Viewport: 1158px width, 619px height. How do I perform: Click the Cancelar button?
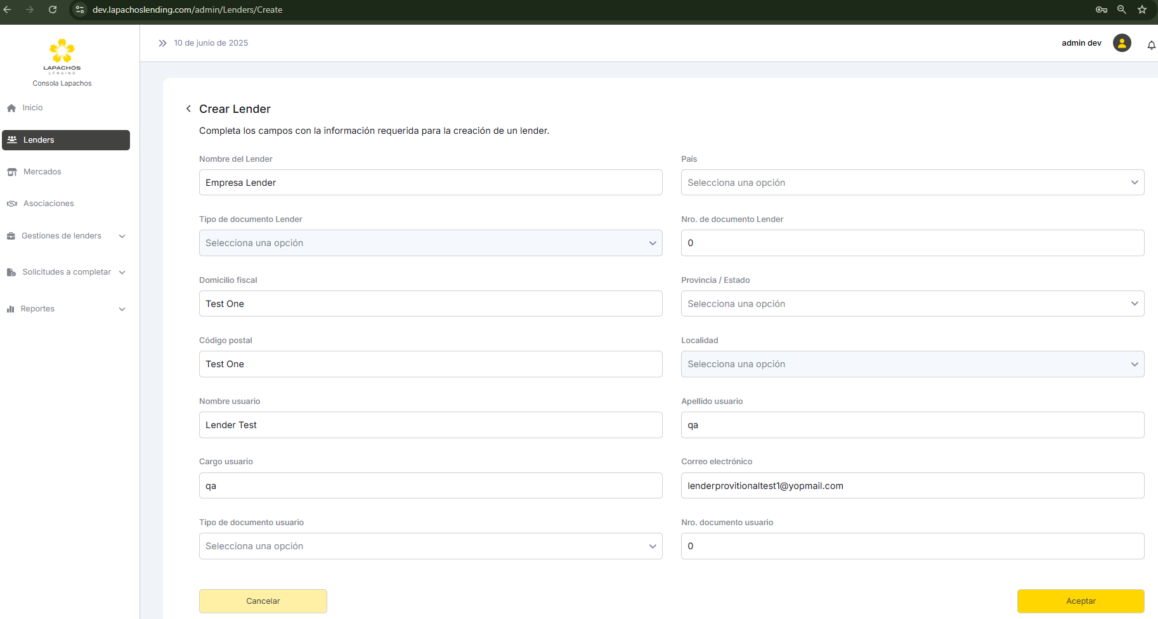[263, 601]
